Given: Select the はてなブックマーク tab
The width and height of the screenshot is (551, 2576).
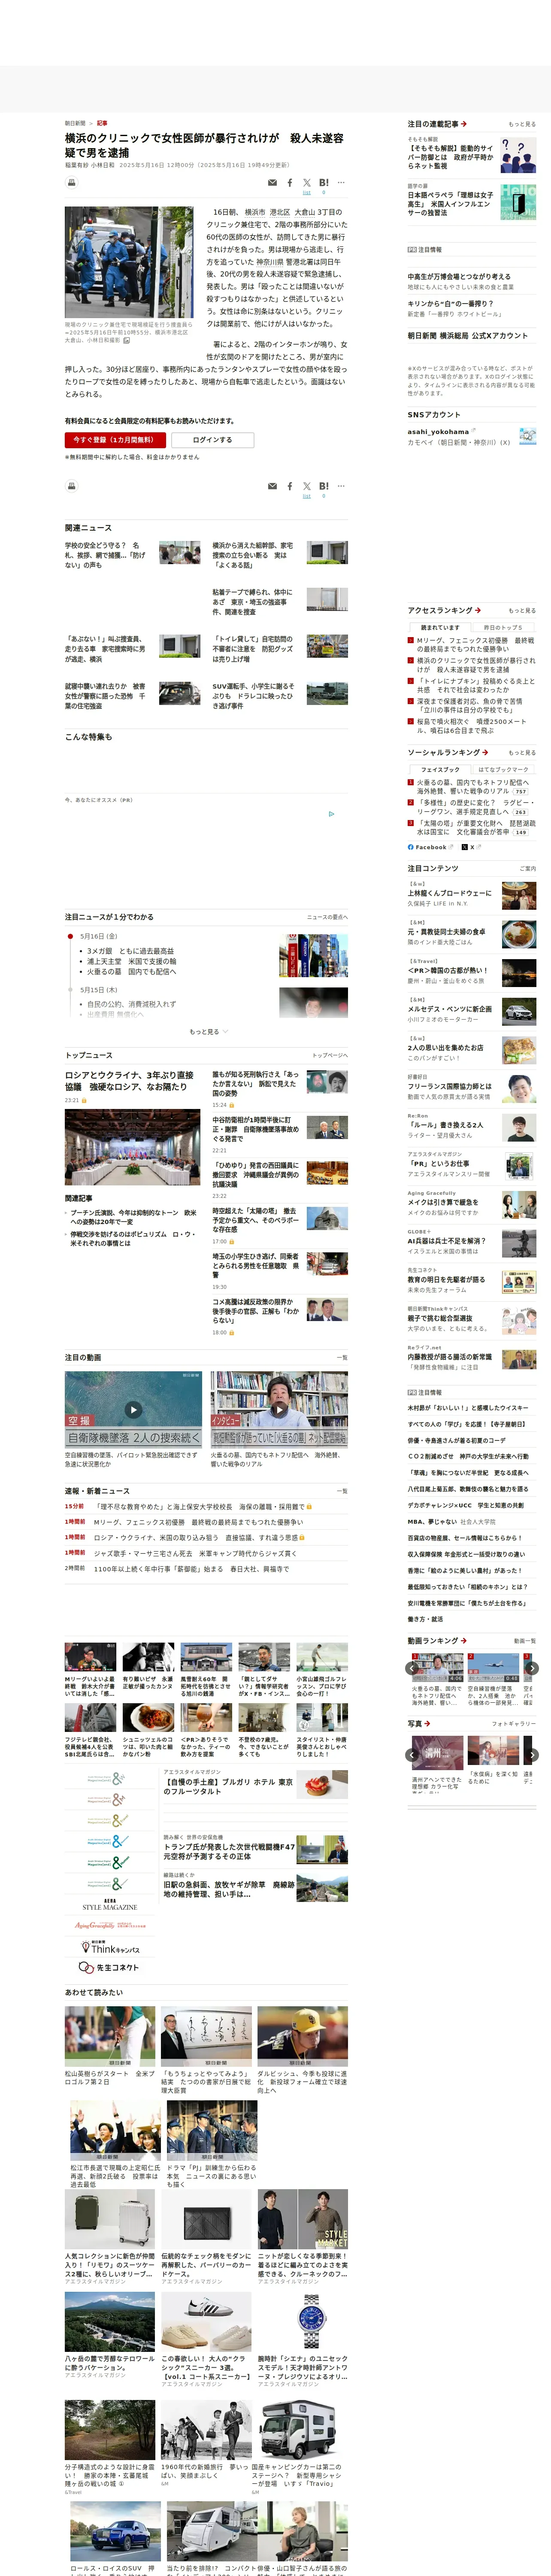Looking at the screenshot, I should (503, 770).
